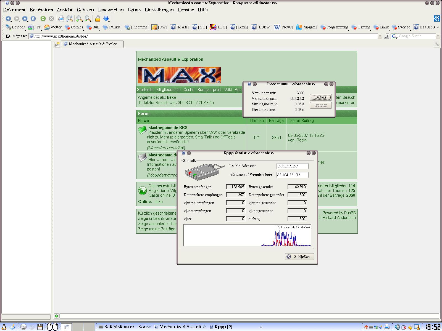Screen dimensions: 442x331
Task: Click the green globe icon in the forum stats box
Action: (142, 190)
